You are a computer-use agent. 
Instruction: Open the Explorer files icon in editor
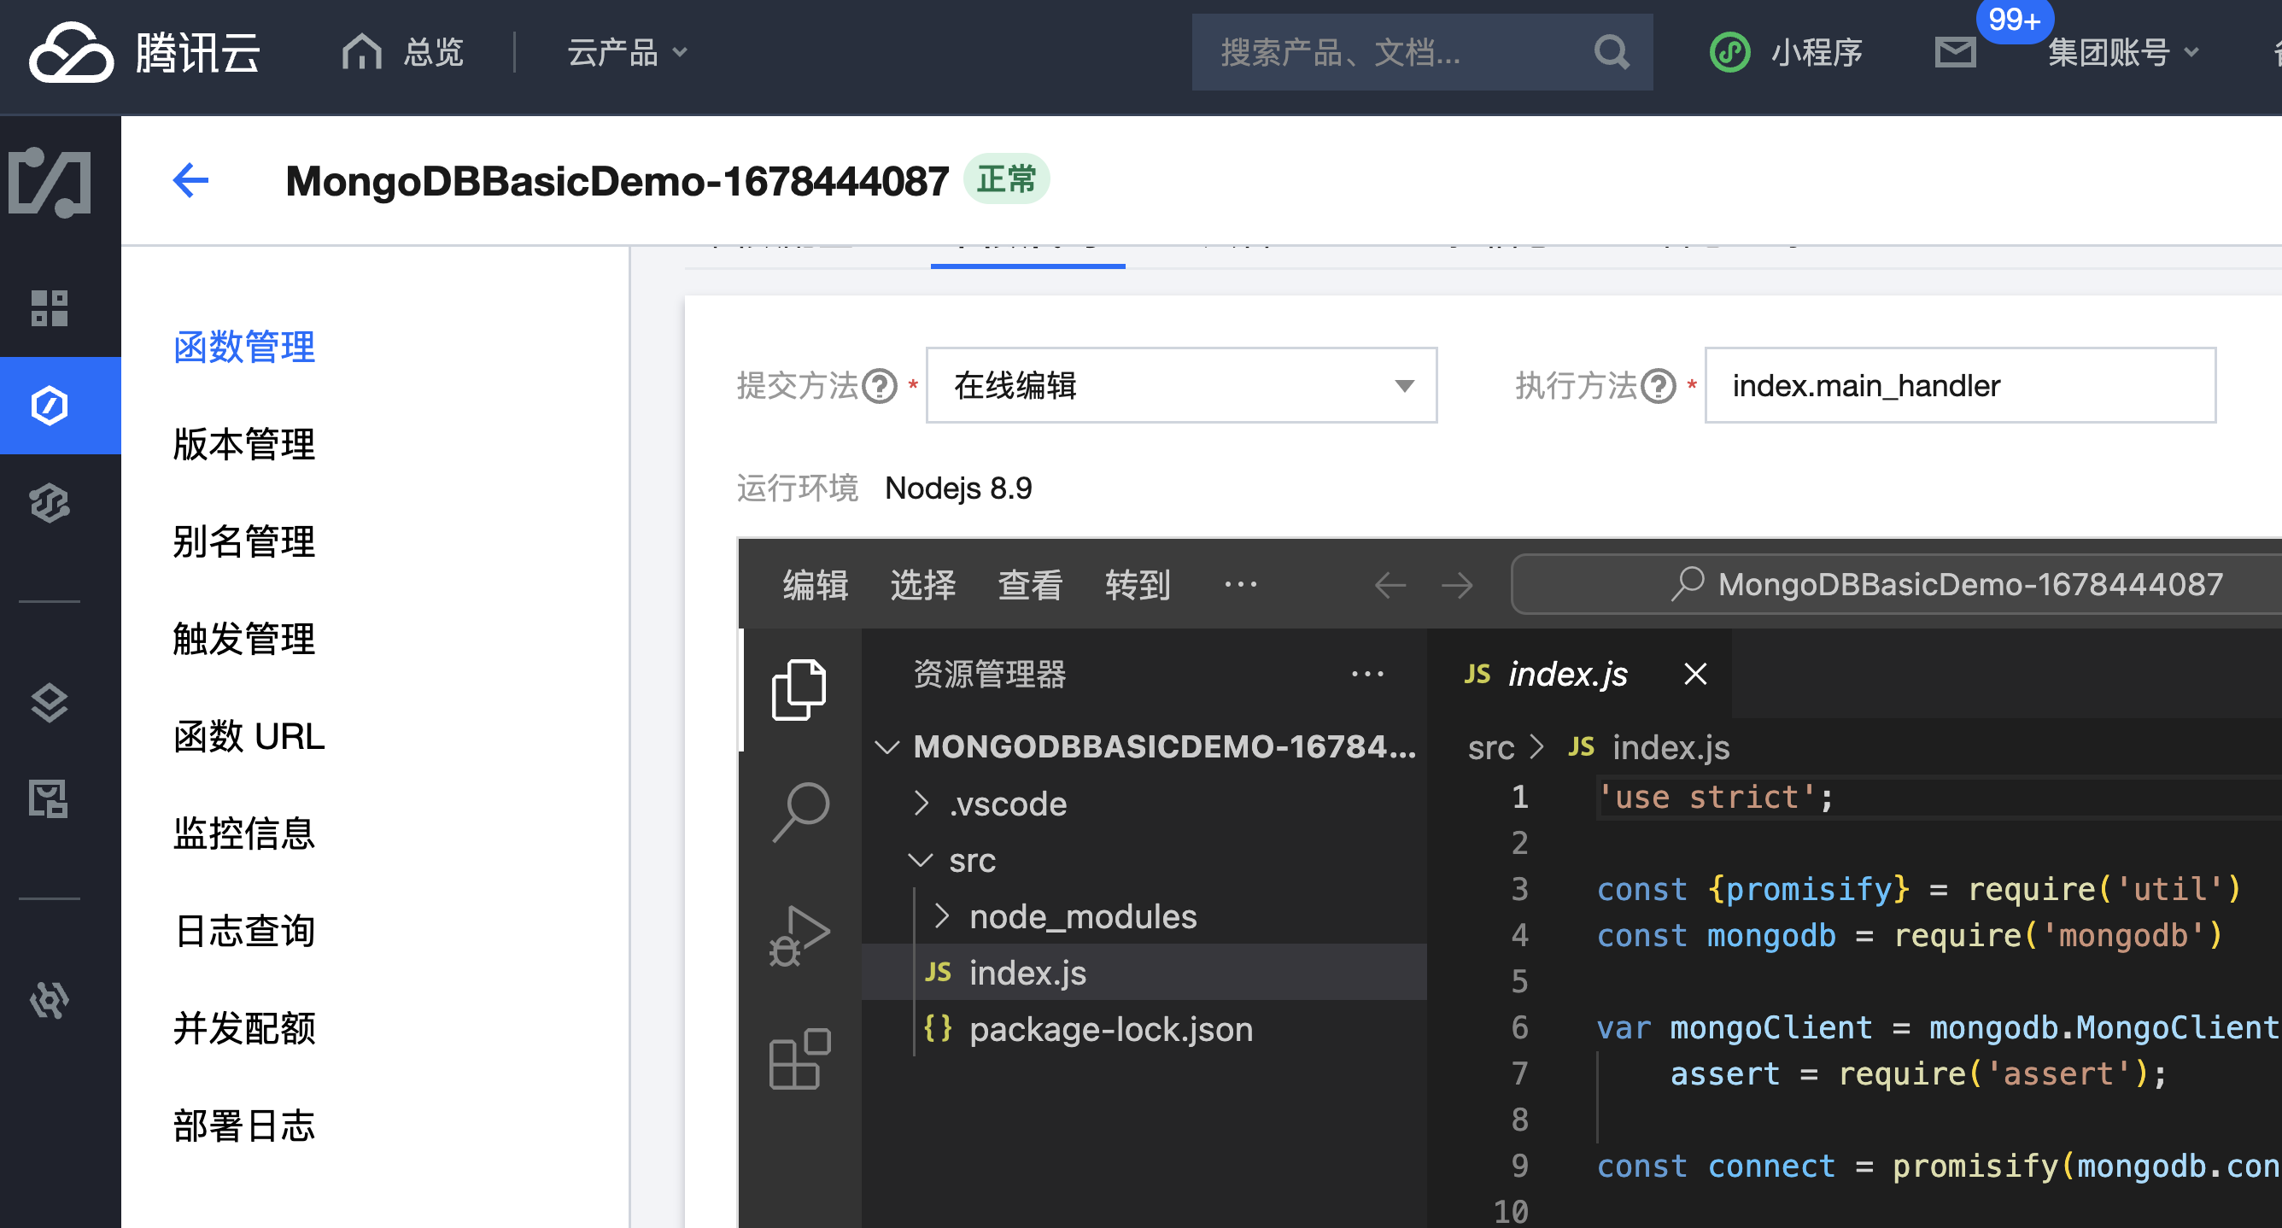799,689
